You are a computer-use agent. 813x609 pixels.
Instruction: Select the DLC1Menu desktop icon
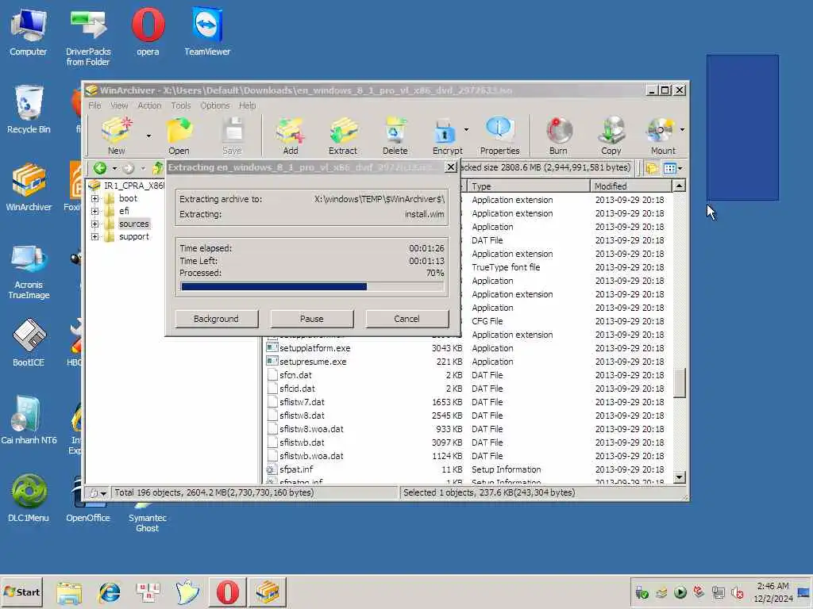tap(29, 498)
